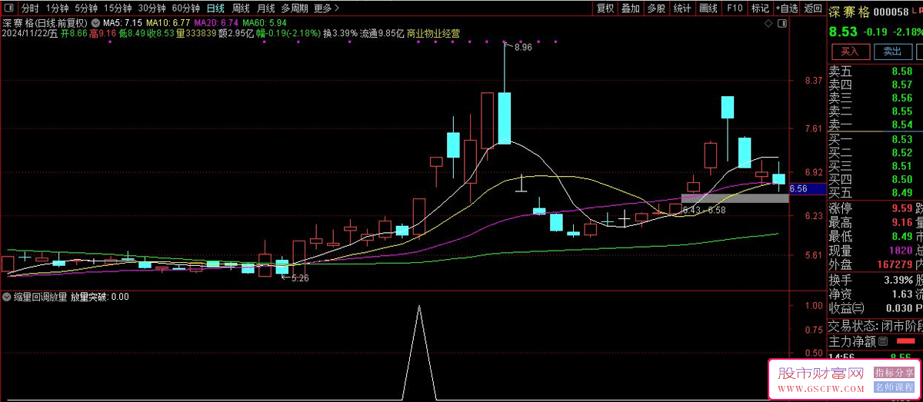This screenshot has width=923, height=402.
Task: Open the F10 company info
Action: 735,8
